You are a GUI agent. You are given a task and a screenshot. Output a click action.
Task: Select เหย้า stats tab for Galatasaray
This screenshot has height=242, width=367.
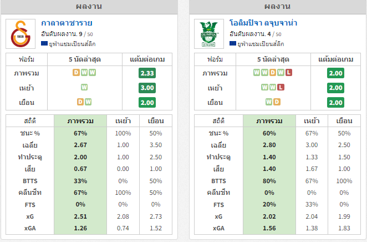point(123,121)
